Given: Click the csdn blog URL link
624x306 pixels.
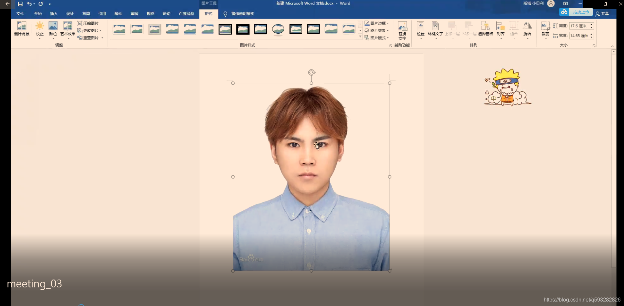Looking at the screenshot, I should coord(582,299).
